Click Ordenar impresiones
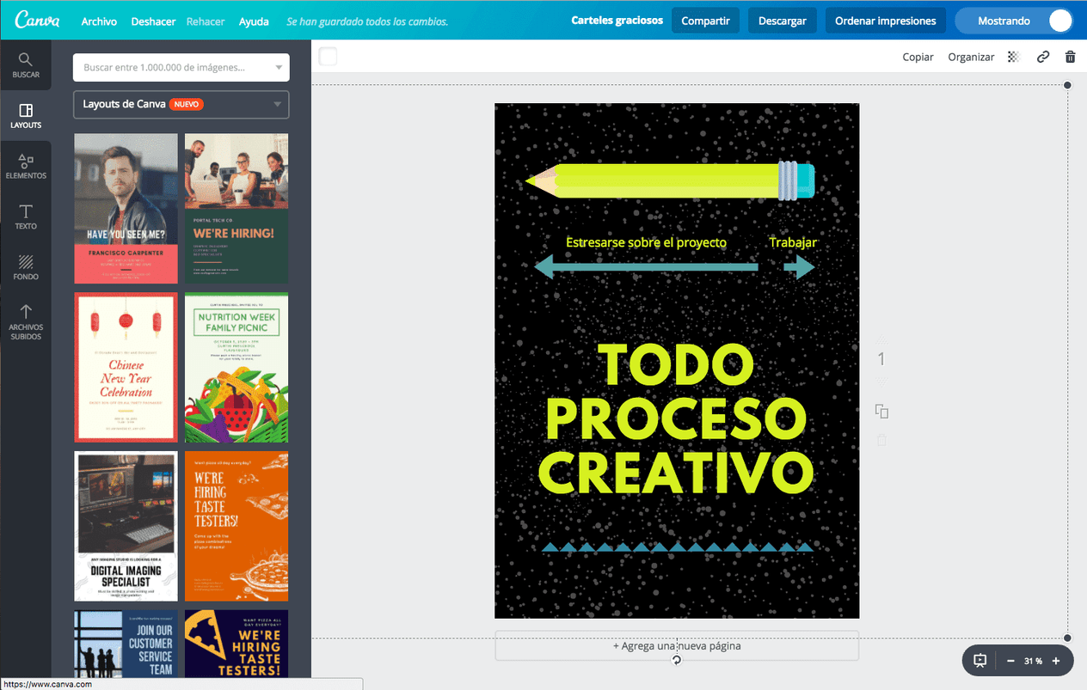The height and width of the screenshot is (690, 1087). point(885,20)
